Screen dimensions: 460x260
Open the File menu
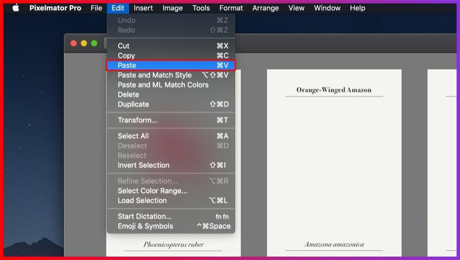[x=96, y=8]
